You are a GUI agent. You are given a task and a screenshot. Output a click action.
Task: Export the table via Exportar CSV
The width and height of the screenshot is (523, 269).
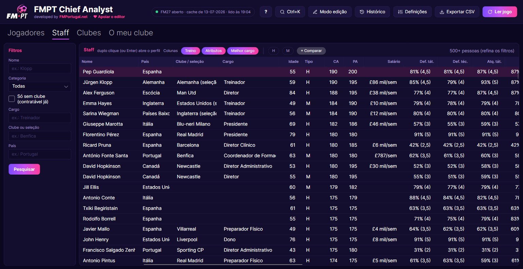457,12
